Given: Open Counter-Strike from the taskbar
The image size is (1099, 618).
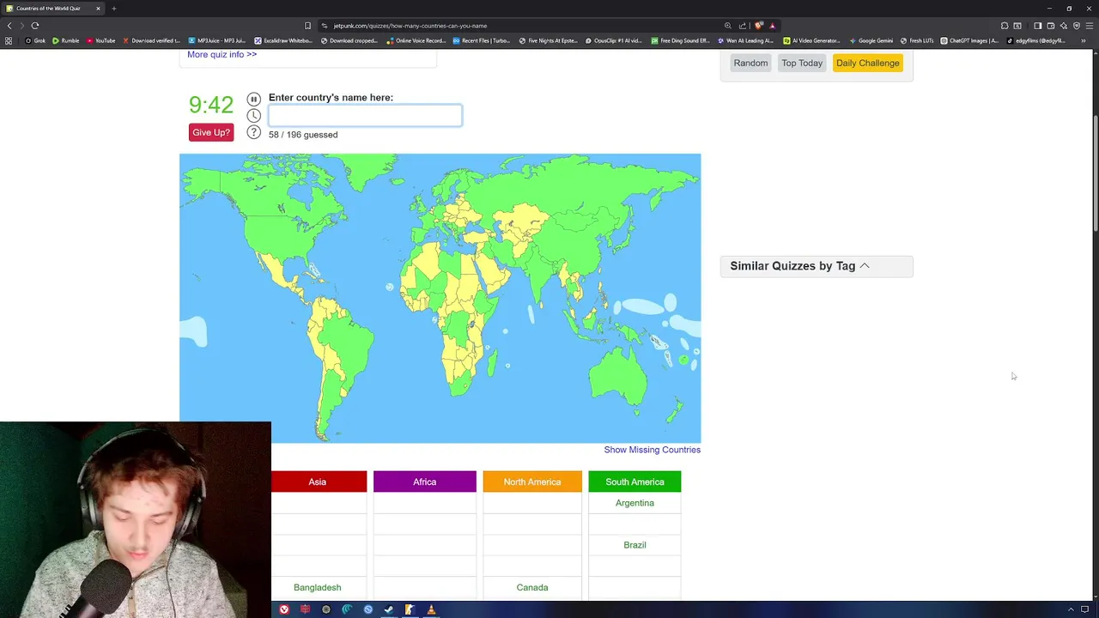Looking at the screenshot, I should (x=410, y=609).
